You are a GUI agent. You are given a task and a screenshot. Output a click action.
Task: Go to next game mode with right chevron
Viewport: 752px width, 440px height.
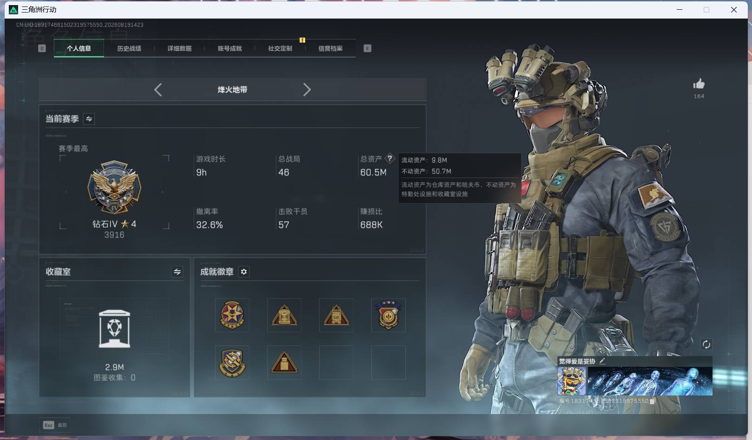tap(307, 89)
